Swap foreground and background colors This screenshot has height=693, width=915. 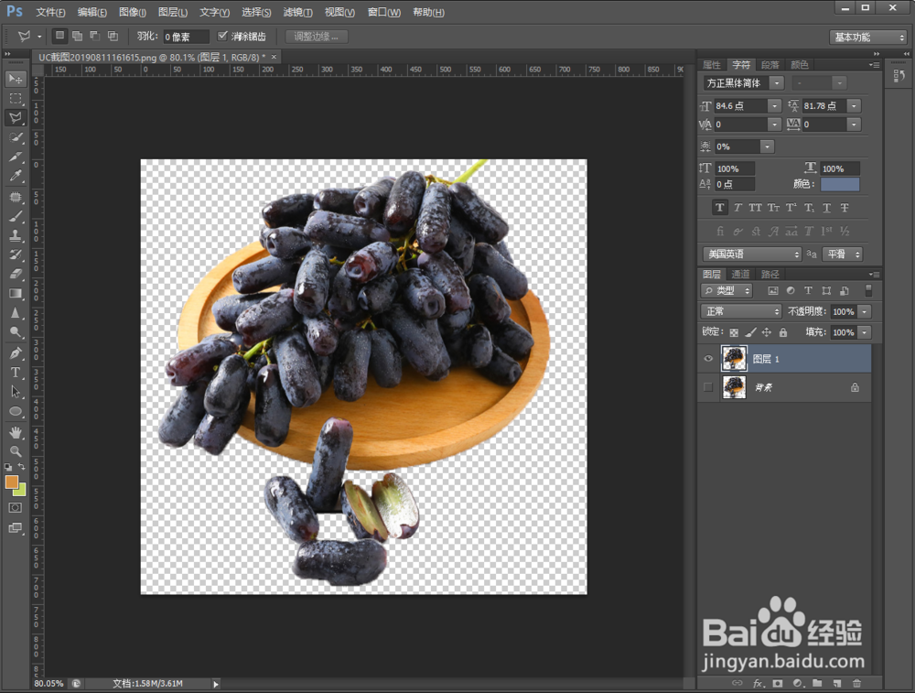[22, 467]
